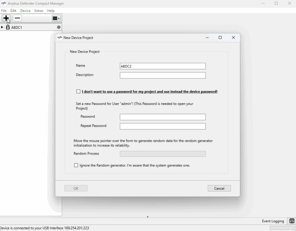Minimize the New Device Project dialog
This screenshot has width=296, height=231.
pyautogui.click(x=207, y=37)
